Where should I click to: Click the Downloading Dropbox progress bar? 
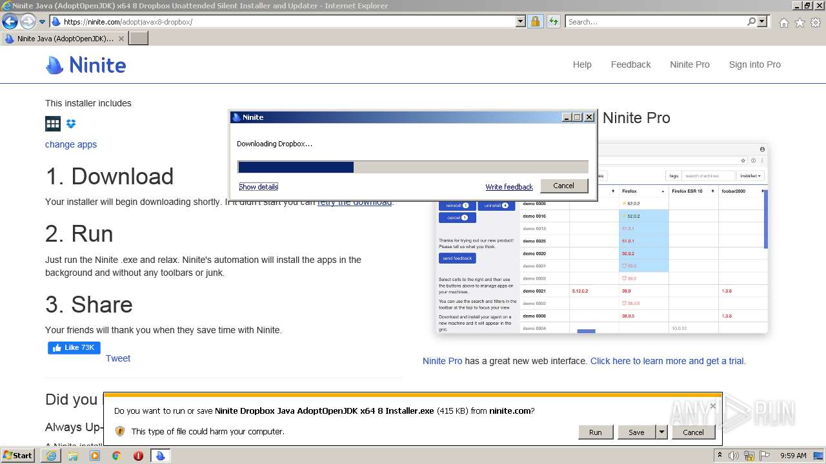413,168
